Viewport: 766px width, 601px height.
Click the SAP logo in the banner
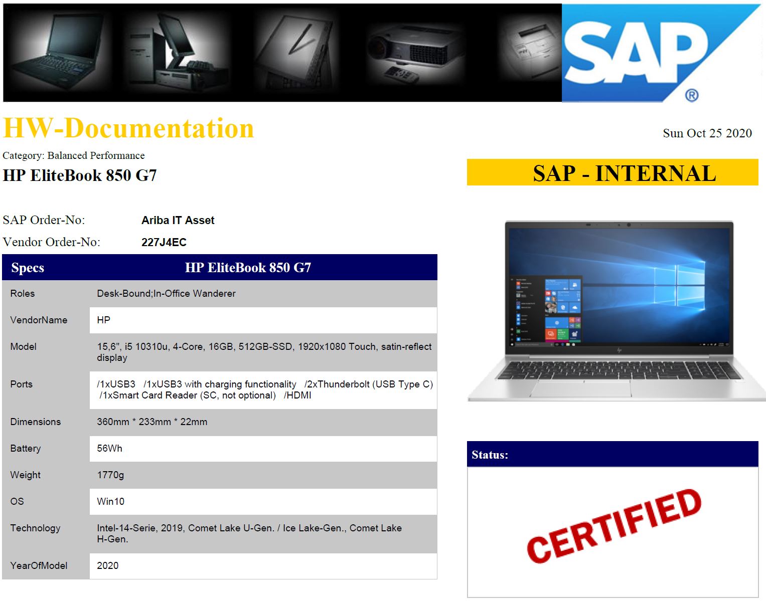(661, 53)
